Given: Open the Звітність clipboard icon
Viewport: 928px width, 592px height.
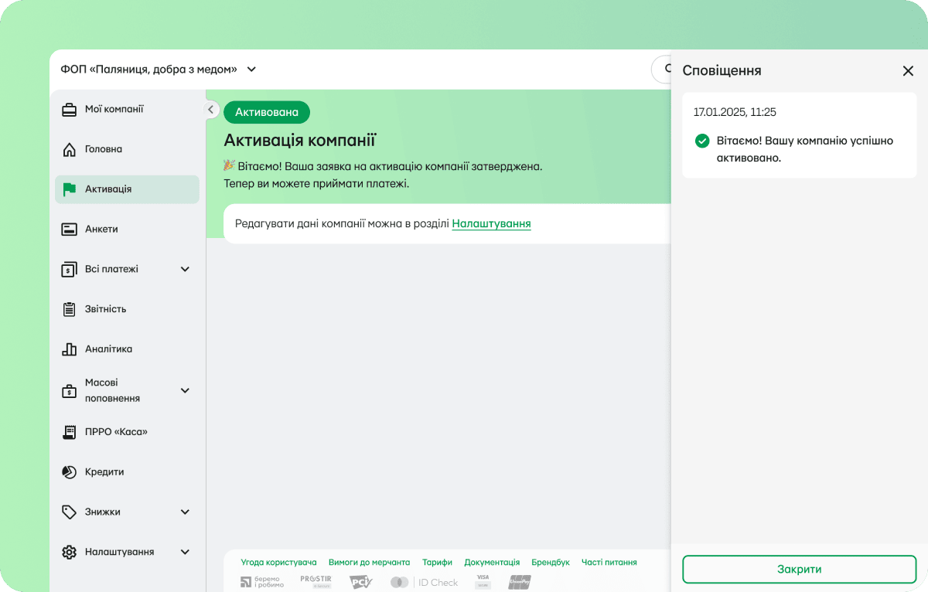Looking at the screenshot, I should pyautogui.click(x=69, y=309).
